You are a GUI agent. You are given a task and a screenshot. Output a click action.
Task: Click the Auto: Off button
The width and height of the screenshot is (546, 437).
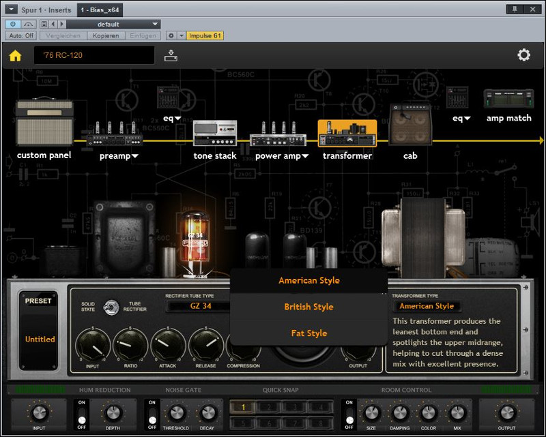(x=21, y=35)
